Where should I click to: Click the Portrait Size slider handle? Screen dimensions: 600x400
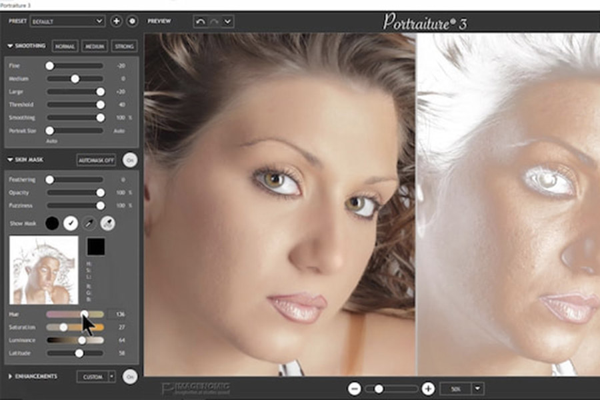50,131
